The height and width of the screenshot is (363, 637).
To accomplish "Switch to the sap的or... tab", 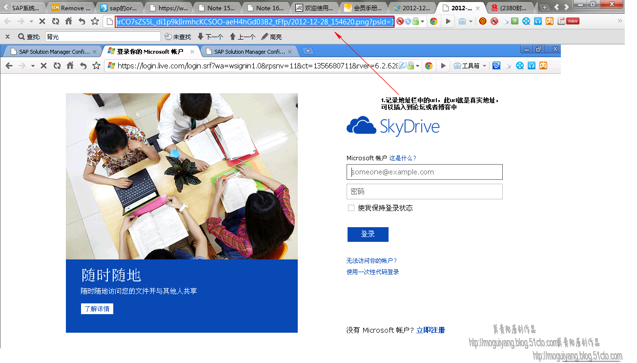I will tap(119, 8).
